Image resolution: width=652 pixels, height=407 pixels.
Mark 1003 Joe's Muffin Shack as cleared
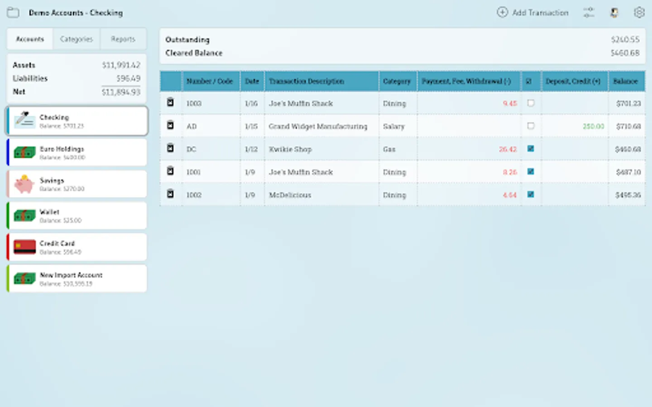pos(531,103)
